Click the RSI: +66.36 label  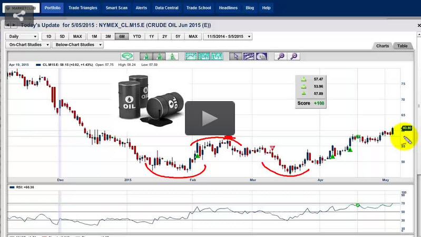click(25, 187)
